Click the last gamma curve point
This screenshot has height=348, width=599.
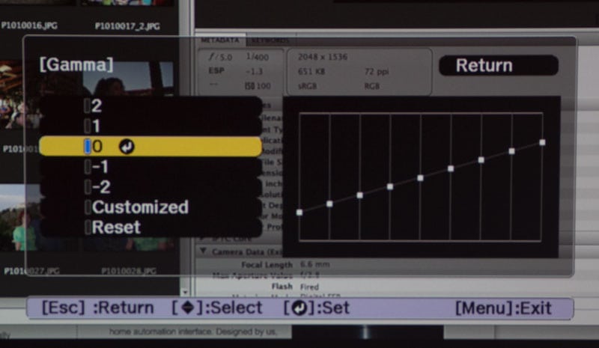click(542, 142)
